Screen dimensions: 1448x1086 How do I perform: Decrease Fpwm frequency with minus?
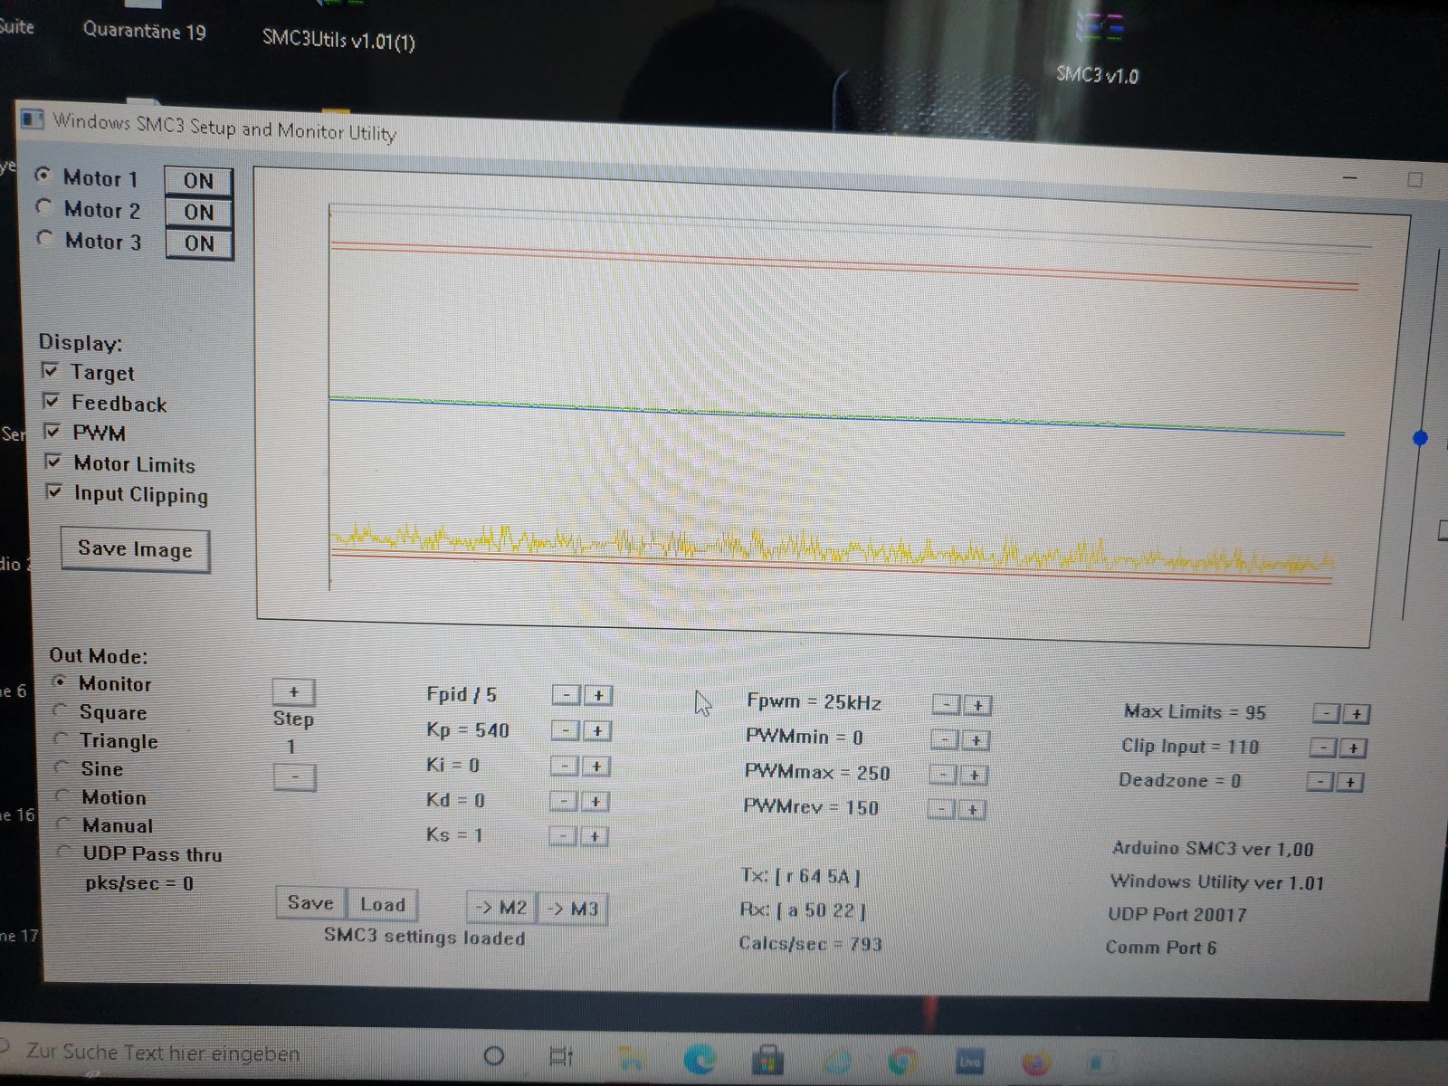(x=946, y=705)
